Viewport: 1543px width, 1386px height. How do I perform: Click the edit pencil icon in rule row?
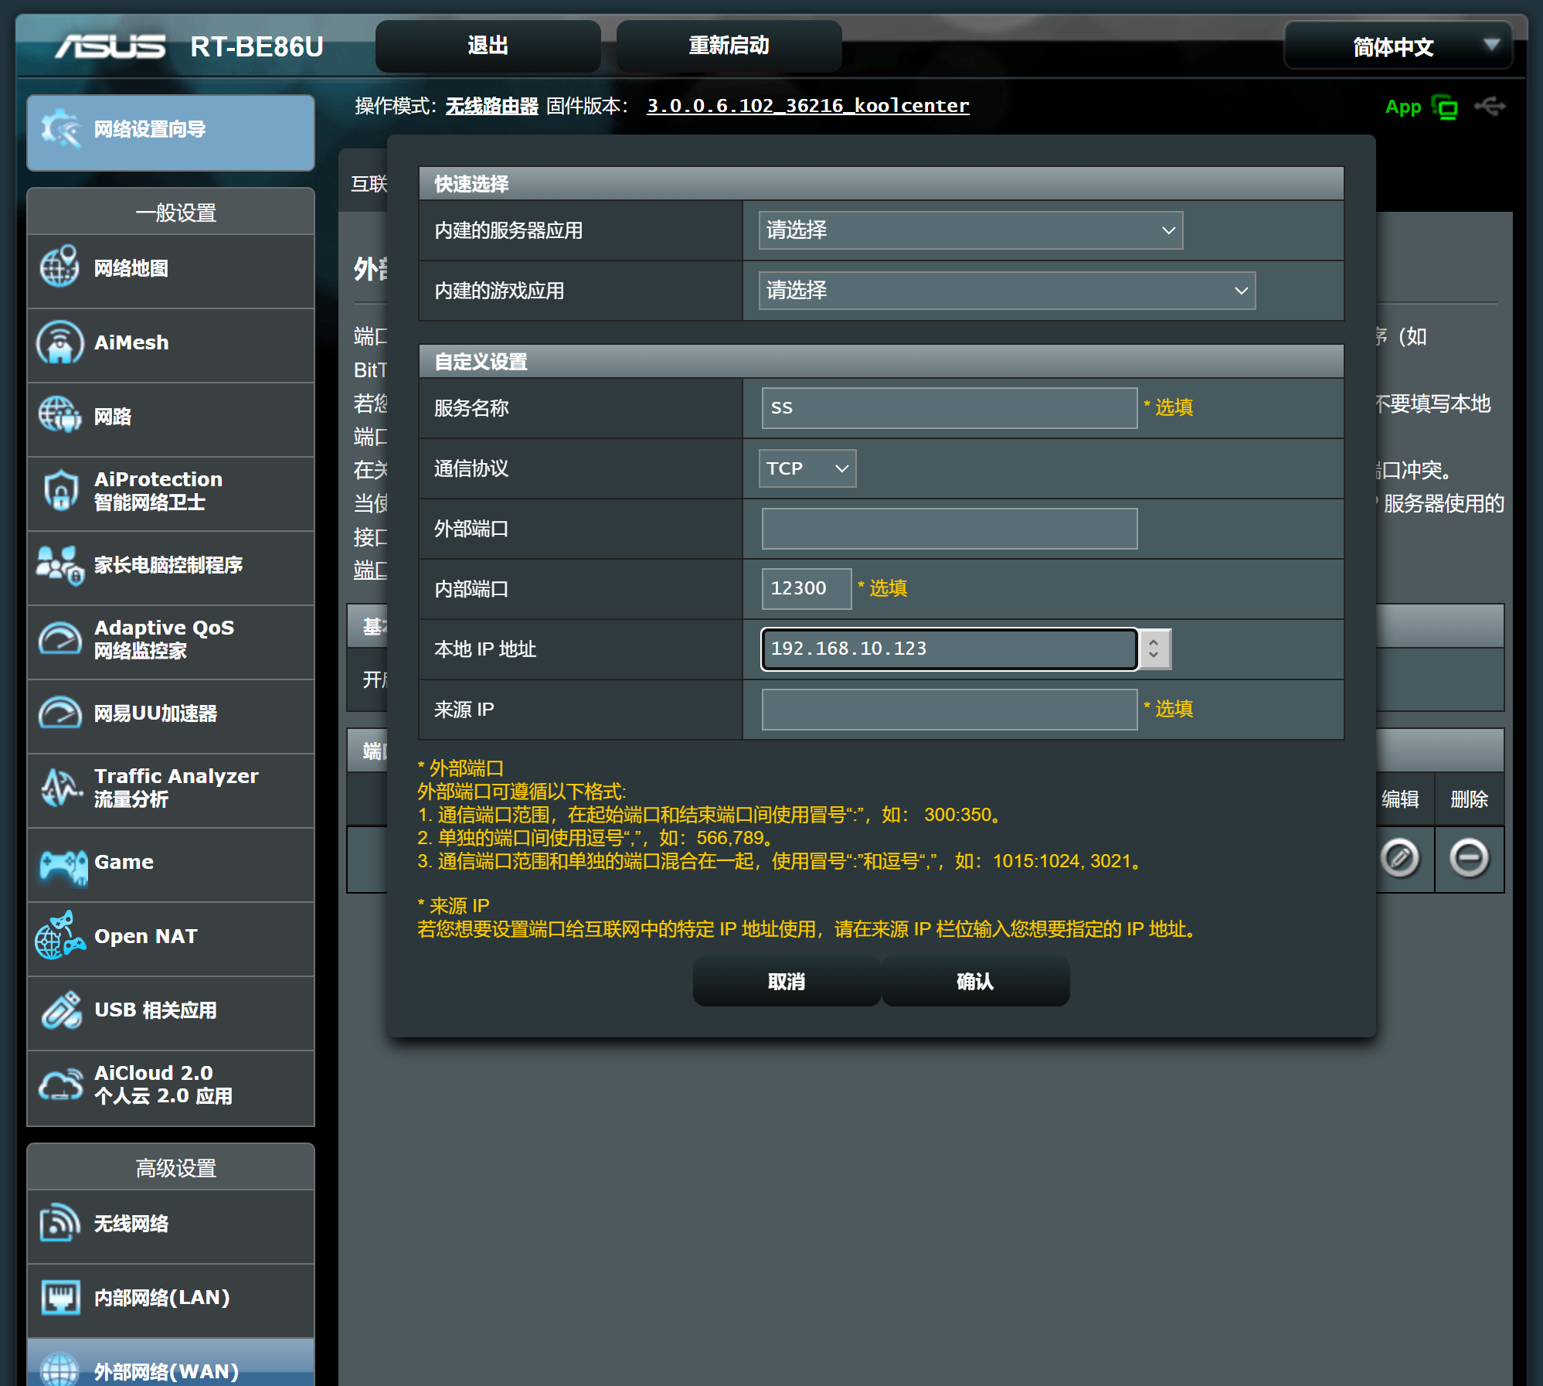(x=1400, y=858)
